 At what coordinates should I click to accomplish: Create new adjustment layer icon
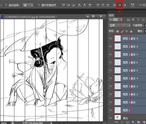[x=133, y=122]
